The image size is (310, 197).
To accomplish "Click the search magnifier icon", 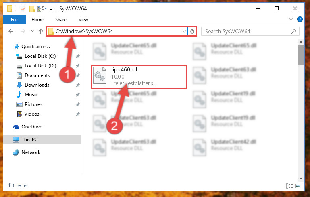I will pyautogui.click(x=293, y=31).
